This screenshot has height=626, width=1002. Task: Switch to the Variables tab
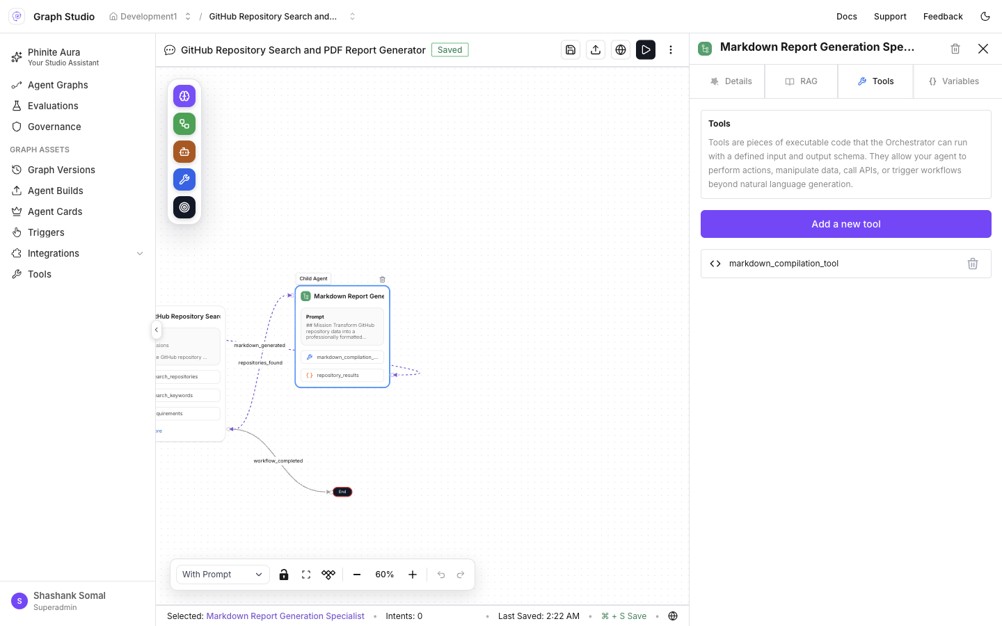(x=954, y=81)
